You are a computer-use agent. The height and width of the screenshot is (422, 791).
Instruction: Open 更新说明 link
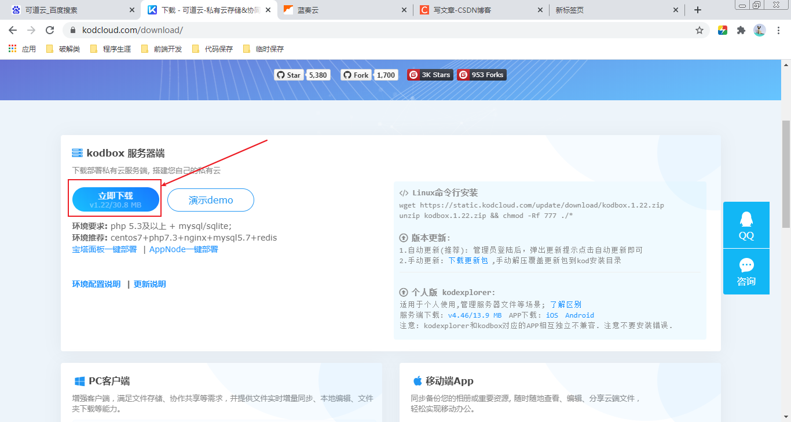149,284
